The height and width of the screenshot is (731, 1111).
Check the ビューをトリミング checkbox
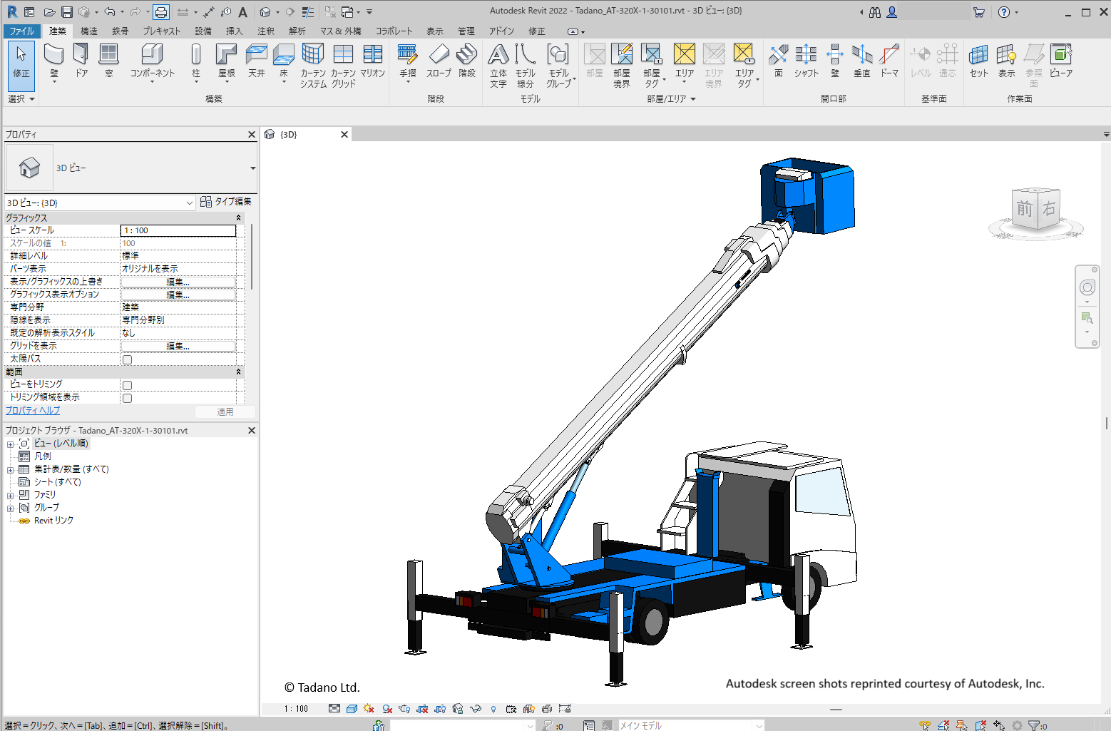pyautogui.click(x=128, y=385)
